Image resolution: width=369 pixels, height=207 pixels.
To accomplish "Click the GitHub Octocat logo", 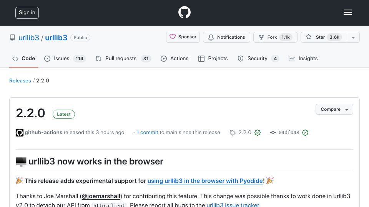I will click(x=184, y=12).
